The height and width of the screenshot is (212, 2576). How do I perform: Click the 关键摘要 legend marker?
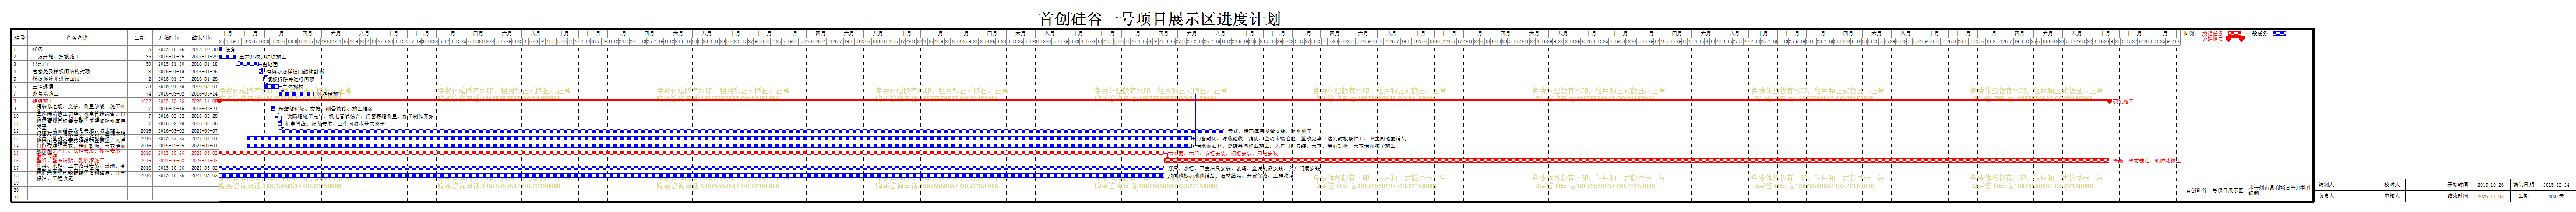click(2235, 39)
